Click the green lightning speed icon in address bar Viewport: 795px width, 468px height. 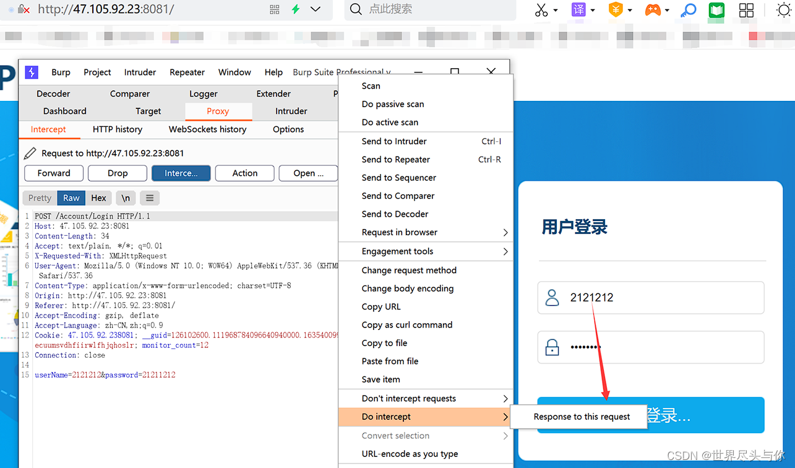296,9
